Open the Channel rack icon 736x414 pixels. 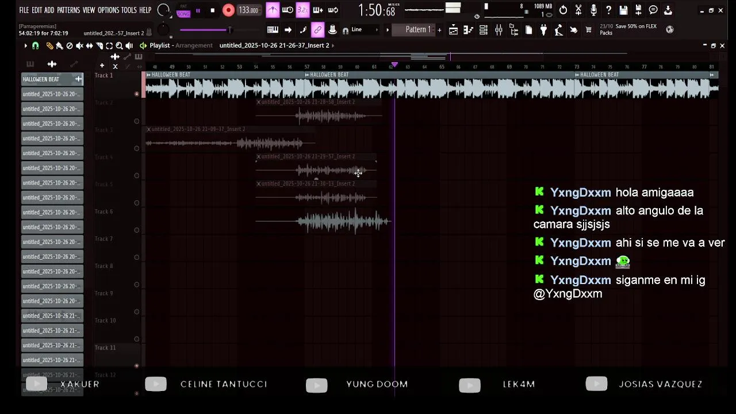click(x=484, y=30)
